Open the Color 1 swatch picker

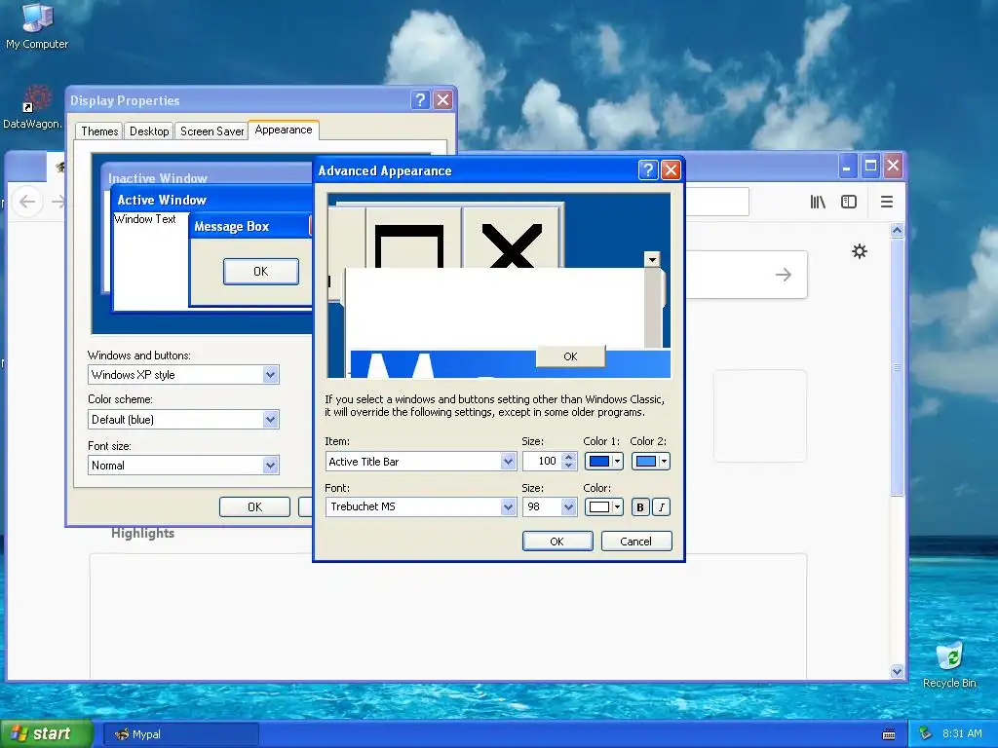coord(603,461)
